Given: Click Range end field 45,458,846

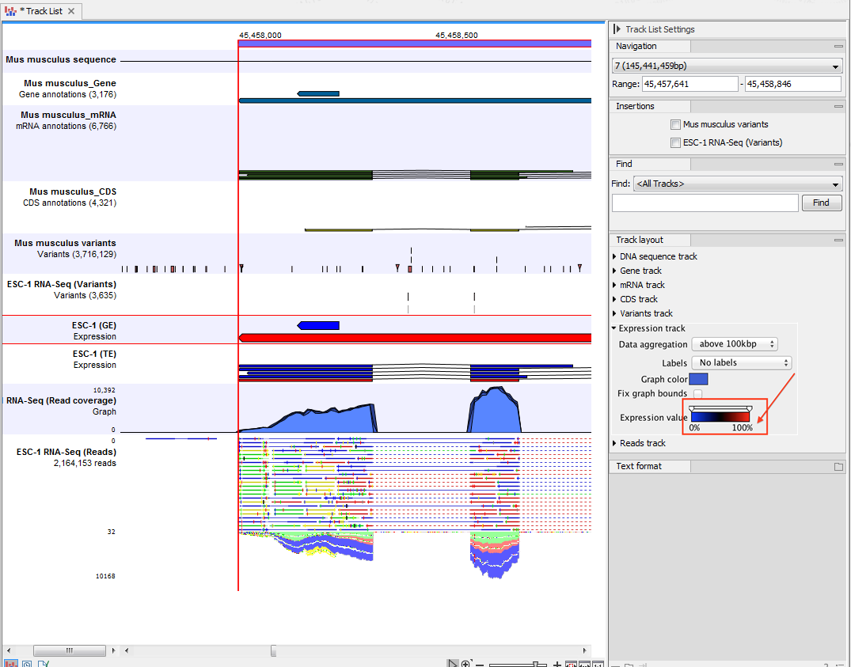Looking at the screenshot, I should pos(793,84).
